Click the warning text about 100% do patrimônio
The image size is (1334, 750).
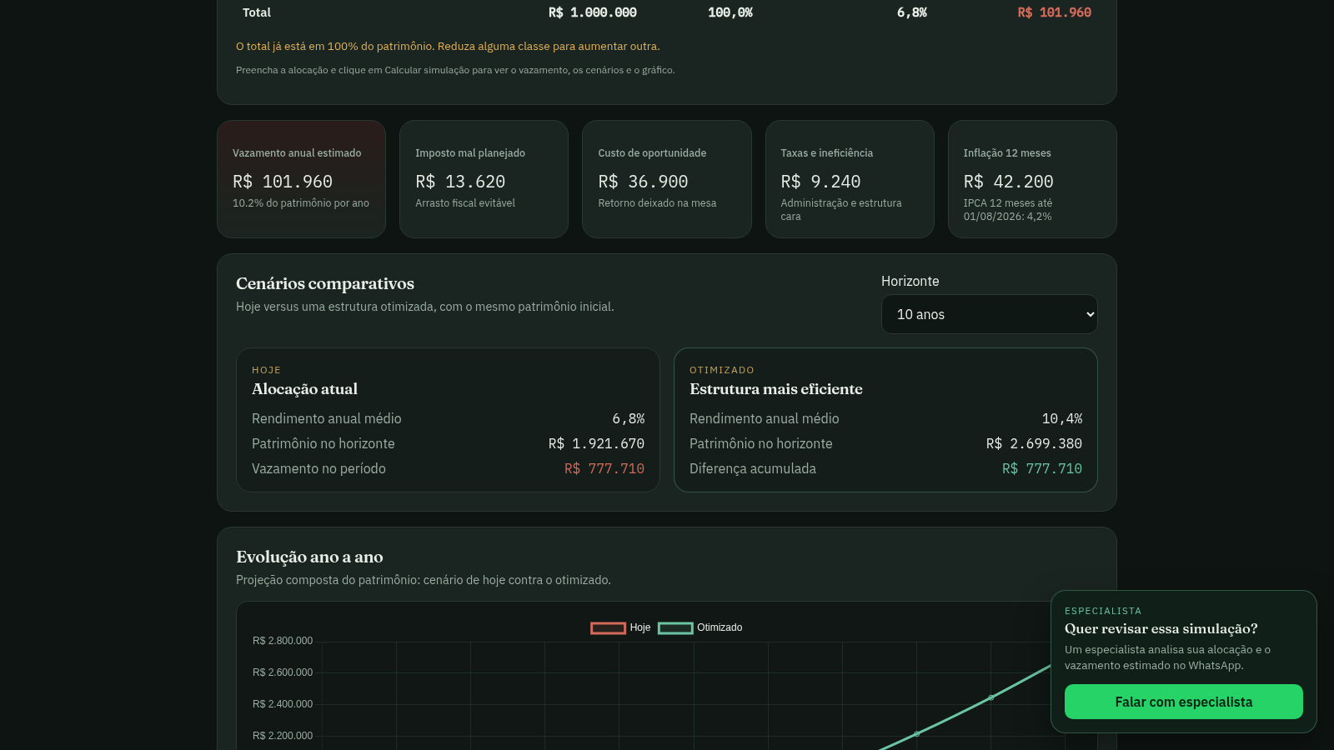pos(448,47)
